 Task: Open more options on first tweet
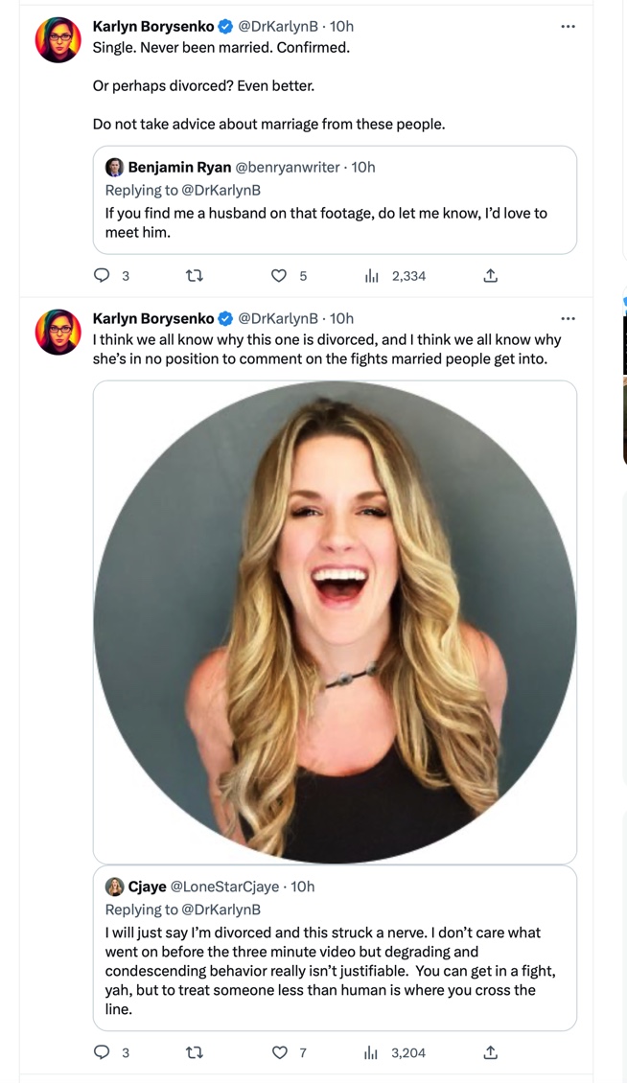point(568,26)
